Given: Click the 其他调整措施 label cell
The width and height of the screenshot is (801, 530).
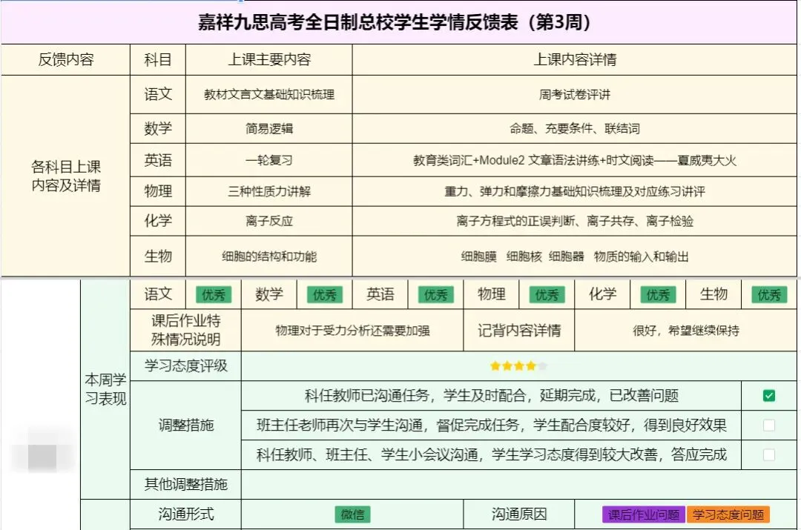Looking at the screenshot, I should 186,485.
